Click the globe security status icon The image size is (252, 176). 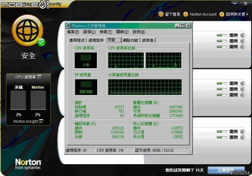pos(28,30)
